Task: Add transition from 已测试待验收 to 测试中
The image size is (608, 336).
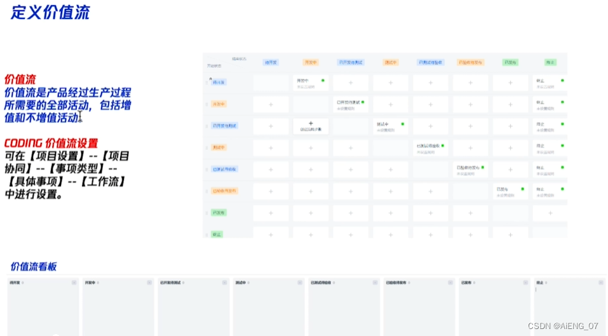Action: pos(391,170)
